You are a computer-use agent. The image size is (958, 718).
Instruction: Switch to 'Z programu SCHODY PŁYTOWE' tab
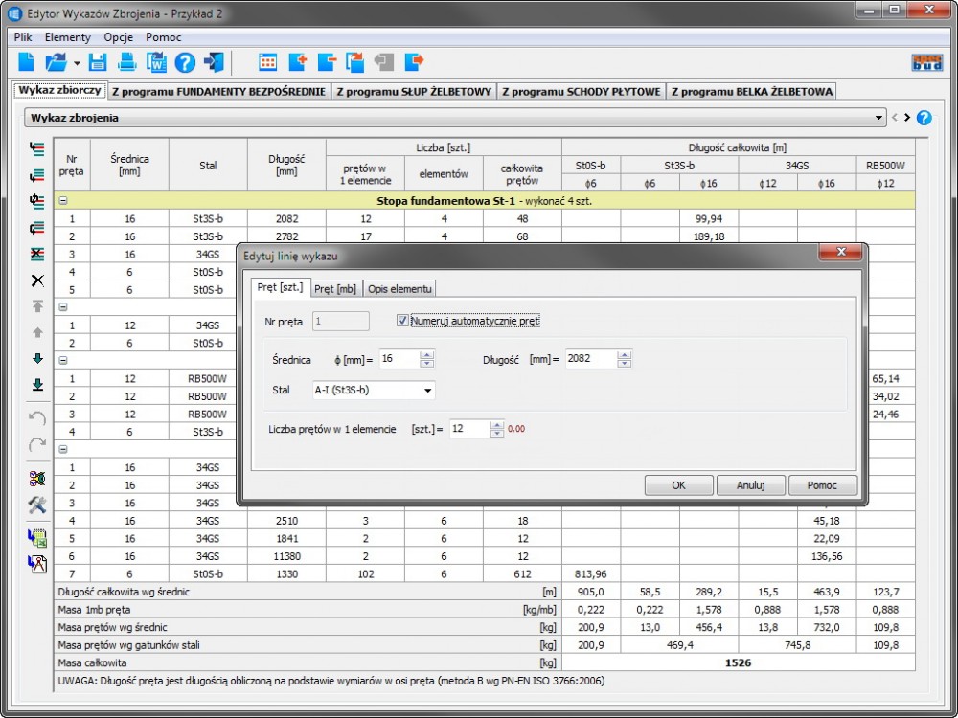click(x=581, y=92)
